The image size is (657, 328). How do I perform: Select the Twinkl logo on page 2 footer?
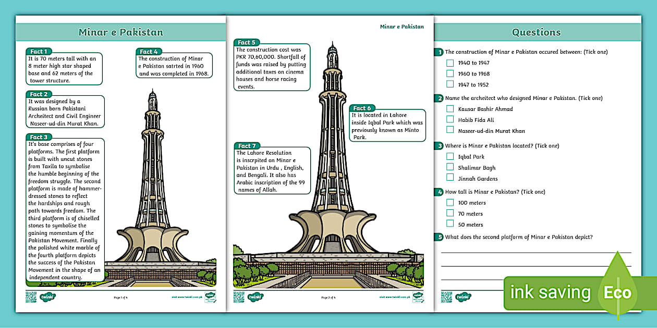click(x=257, y=297)
